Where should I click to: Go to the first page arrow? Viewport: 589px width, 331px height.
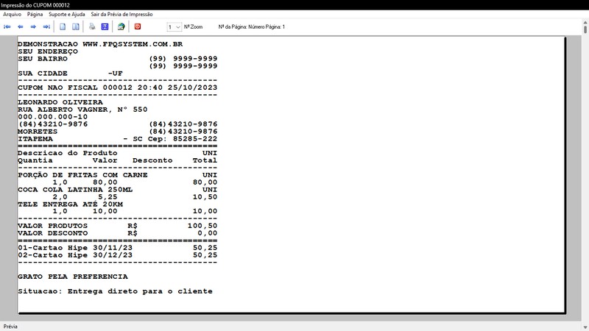tap(7, 26)
